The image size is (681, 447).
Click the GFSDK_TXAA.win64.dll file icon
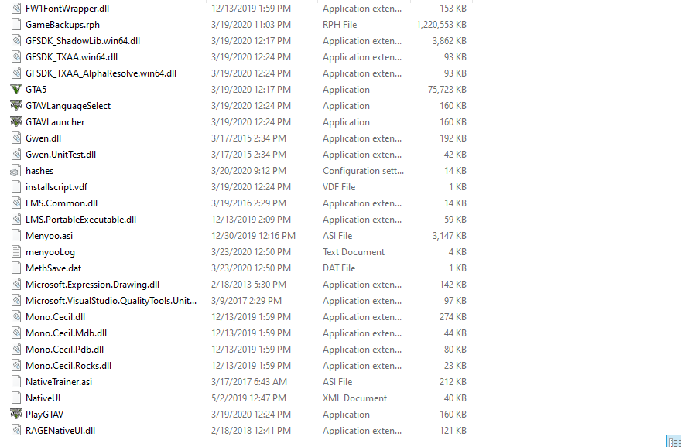click(16, 57)
